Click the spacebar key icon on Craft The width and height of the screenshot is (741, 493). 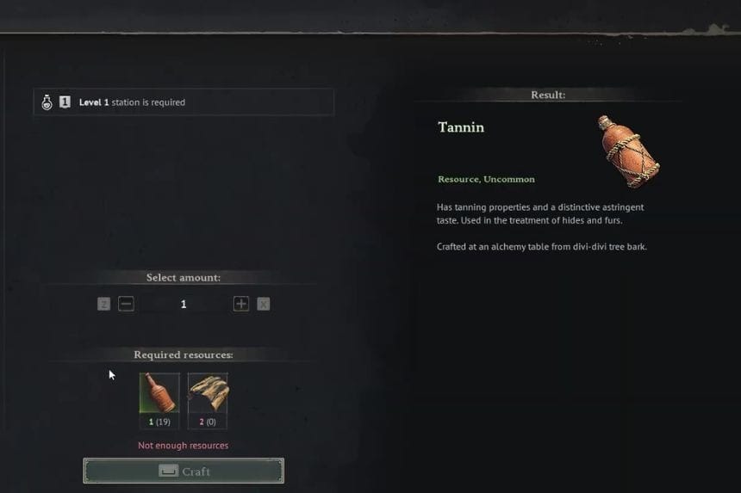[168, 471]
